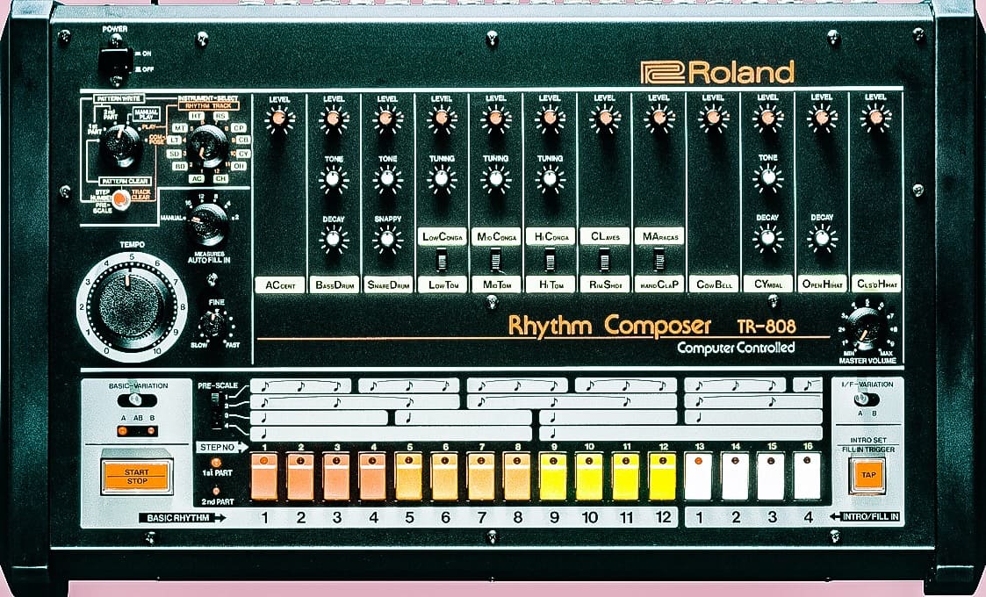Click the Accent Level knob
This screenshot has width=986, height=597.
tap(280, 119)
